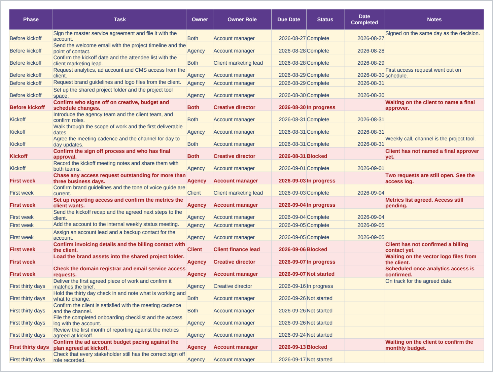Select the Phase column header
This screenshot has height=372, width=493.
pyautogui.click(x=31, y=20)
